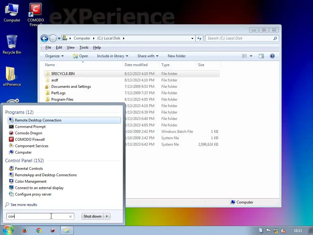Open network status tray icon

[x=275, y=231]
